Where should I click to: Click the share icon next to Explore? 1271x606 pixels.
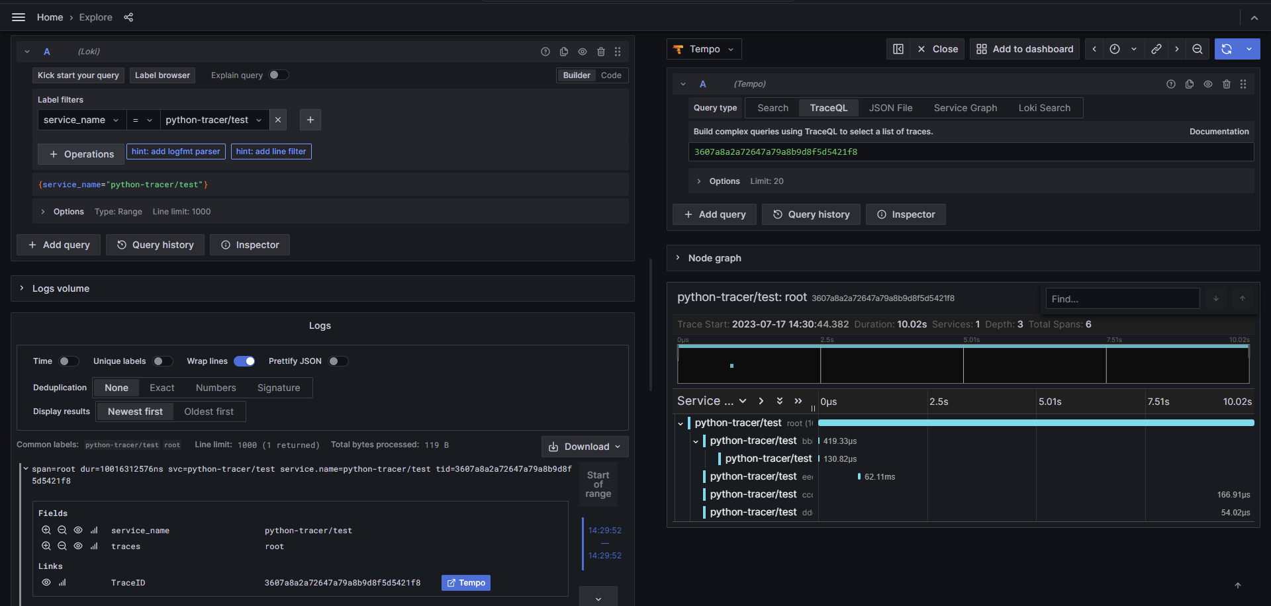pyautogui.click(x=128, y=17)
